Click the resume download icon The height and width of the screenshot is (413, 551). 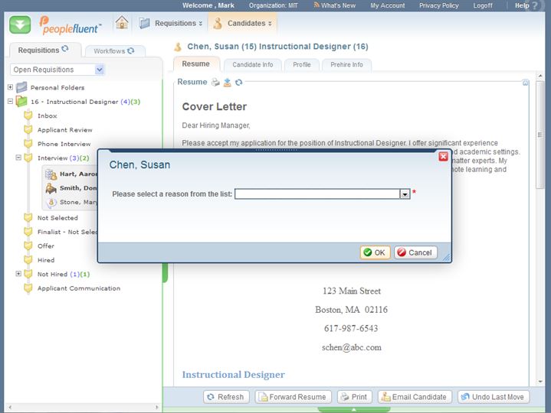227,83
